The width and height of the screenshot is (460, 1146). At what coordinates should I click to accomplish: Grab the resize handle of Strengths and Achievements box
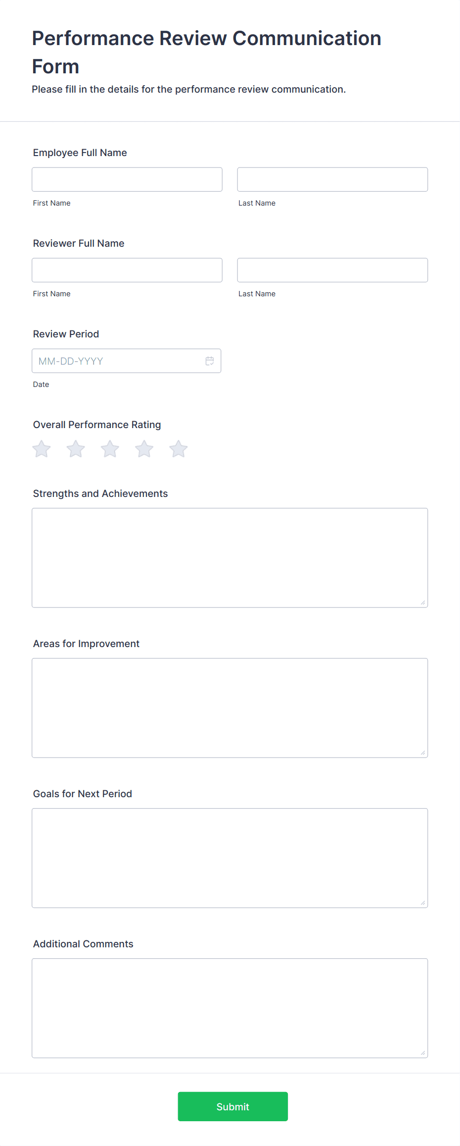423,602
